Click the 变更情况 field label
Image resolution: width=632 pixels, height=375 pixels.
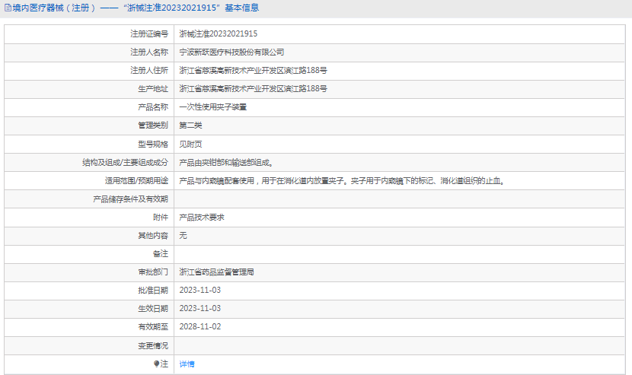[153, 346]
